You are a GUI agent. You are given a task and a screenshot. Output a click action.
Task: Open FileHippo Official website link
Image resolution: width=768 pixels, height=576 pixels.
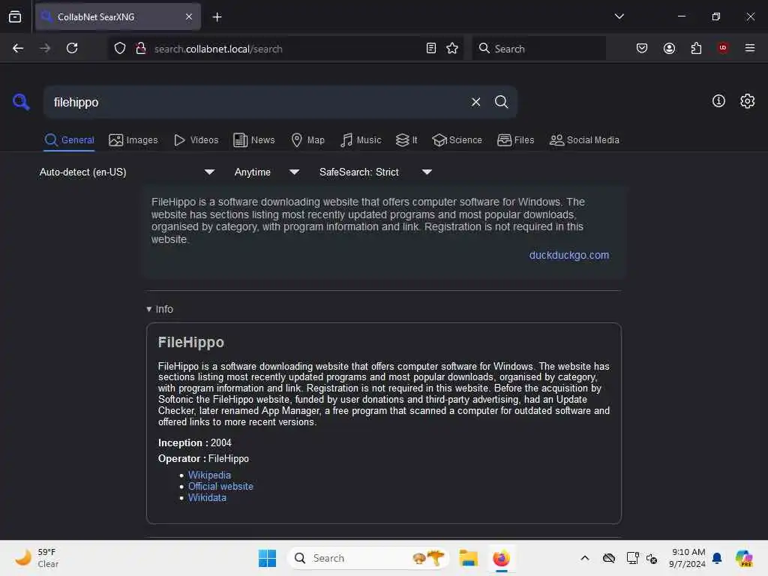click(x=220, y=486)
